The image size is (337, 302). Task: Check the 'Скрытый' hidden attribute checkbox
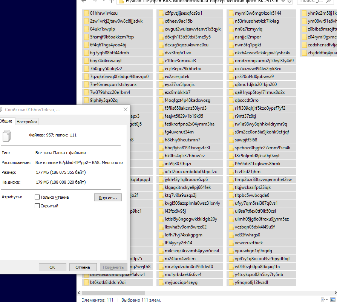[x=37, y=206]
